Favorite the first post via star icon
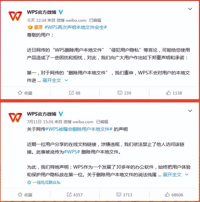 point(20,93)
